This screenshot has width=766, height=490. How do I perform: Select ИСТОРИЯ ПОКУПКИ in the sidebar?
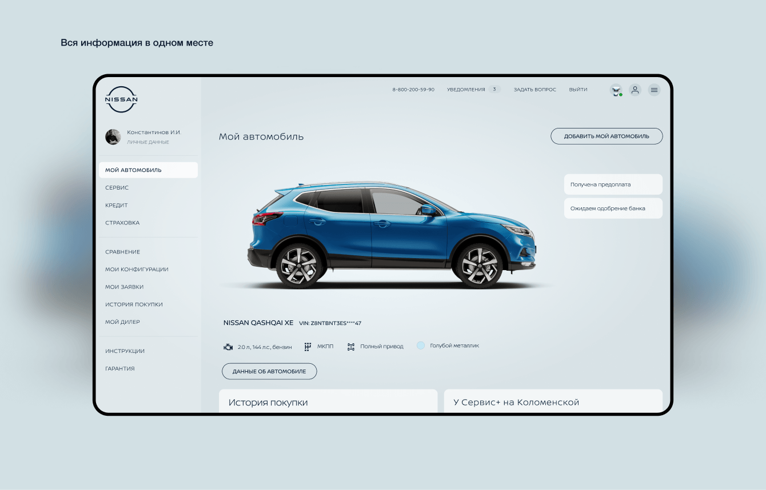tap(134, 305)
